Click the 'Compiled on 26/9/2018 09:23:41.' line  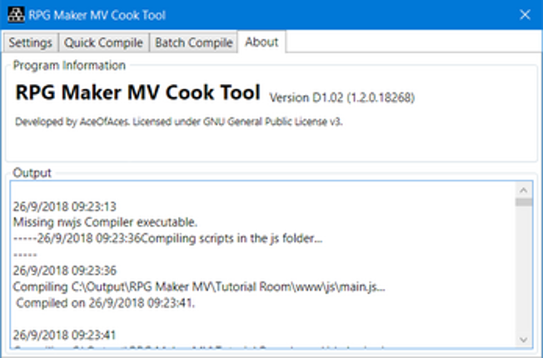(106, 303)
